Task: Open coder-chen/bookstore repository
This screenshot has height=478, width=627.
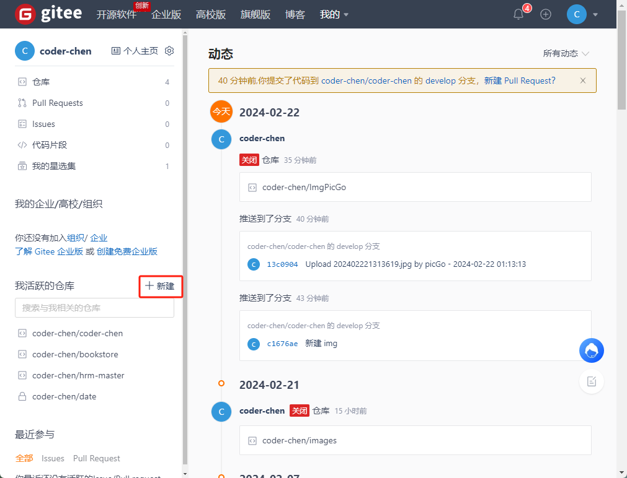Action: (x=75, y=355)
